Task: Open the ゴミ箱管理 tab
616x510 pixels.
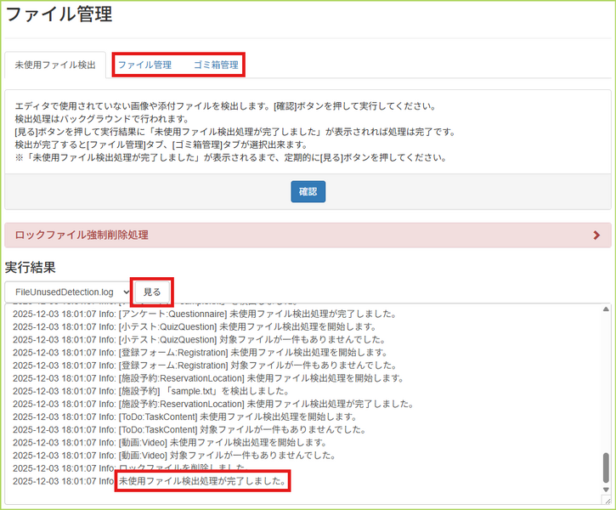Action: coord(215,65)
